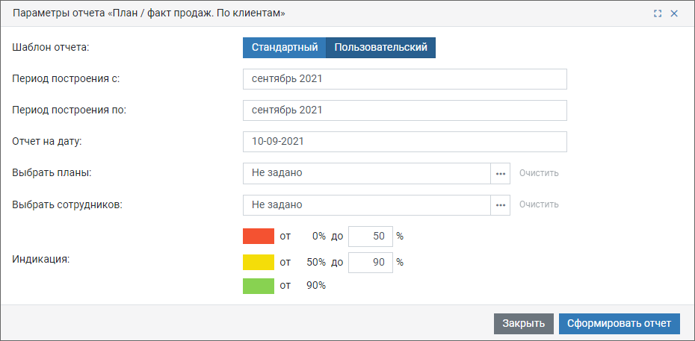The height and width of the screenshot is (341, 695).
Task: Click the red indication color swatch
Action: [259, 237]
